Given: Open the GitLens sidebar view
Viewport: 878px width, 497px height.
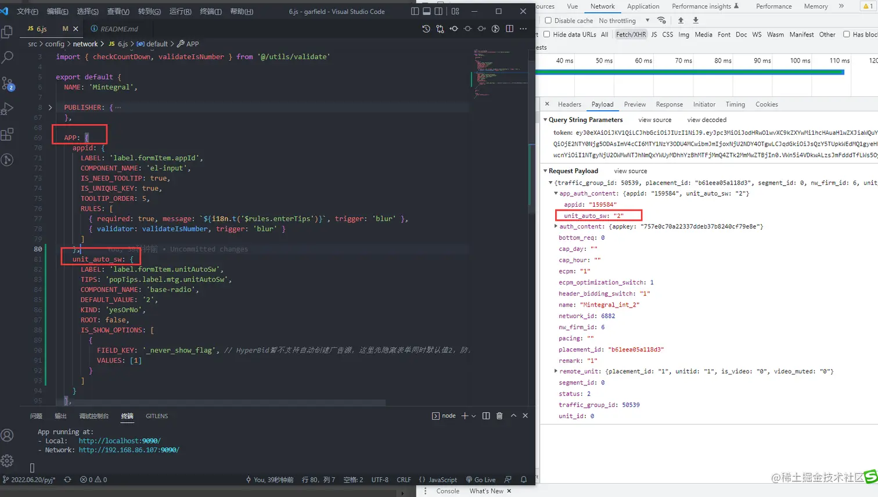Looking at the screenshot, I should (8, 160).
